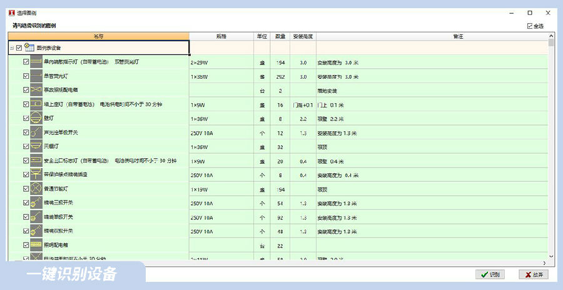Click the 普通节能灯 crossed-circle lamp icon

pos(36,188)
